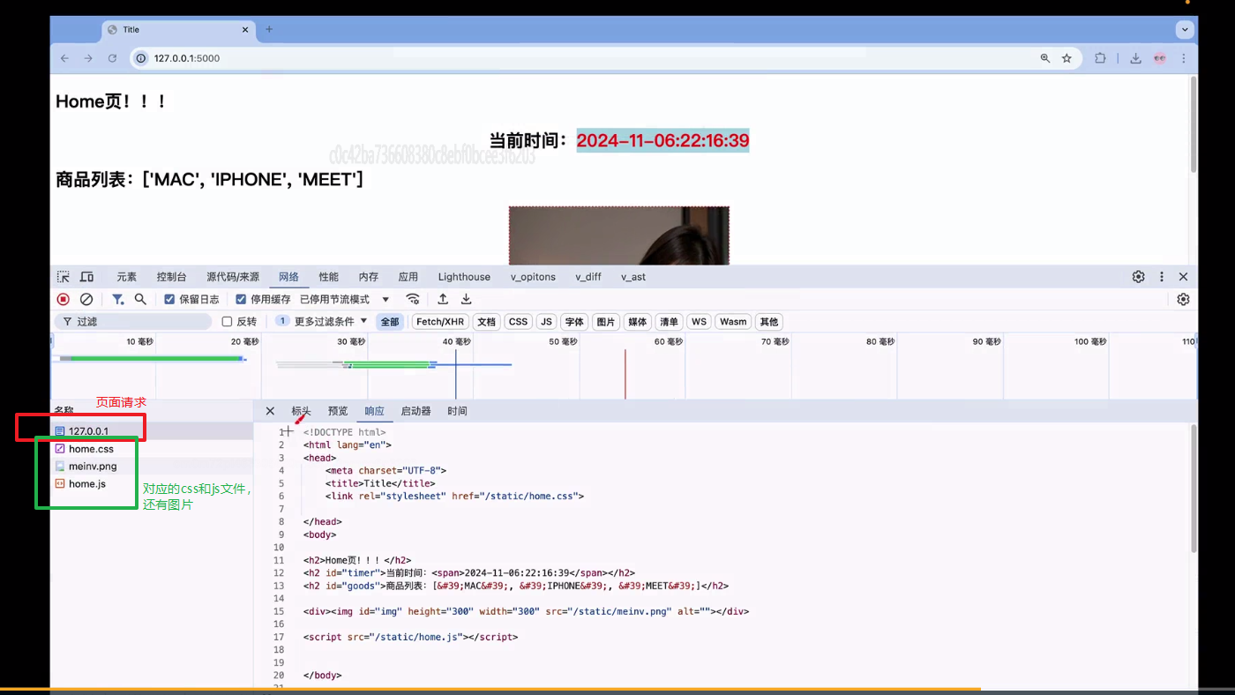
Task: Expand the 更多过滤条件 dropdown
Action: (322, 321)
